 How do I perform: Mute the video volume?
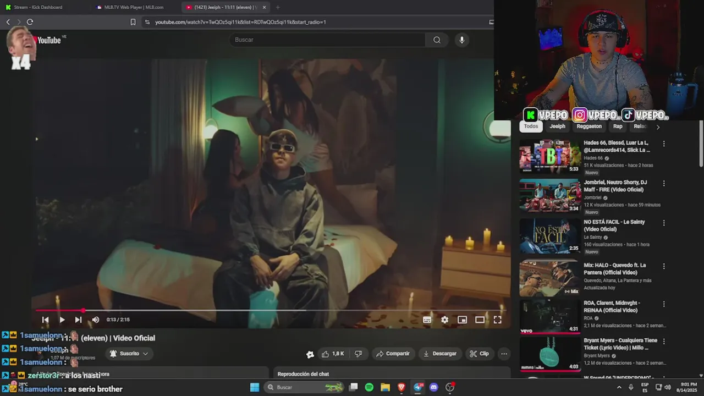(x=95, y=320)
